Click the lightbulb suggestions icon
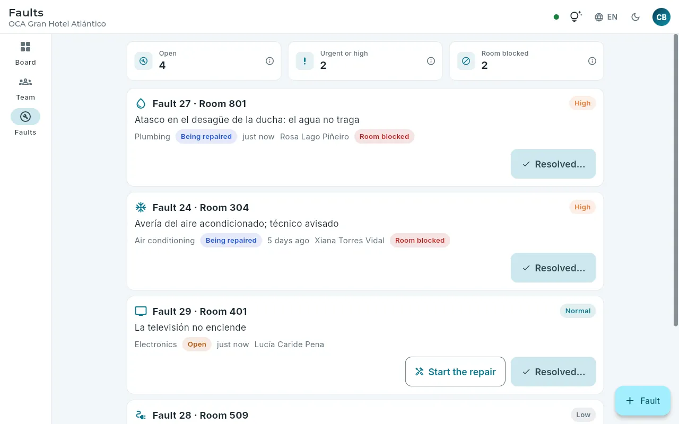 pyautogui.click(x=576, y=17)
